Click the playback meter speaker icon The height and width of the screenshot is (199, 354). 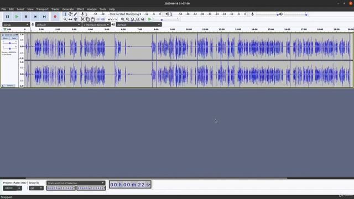[x=167, y=14]
